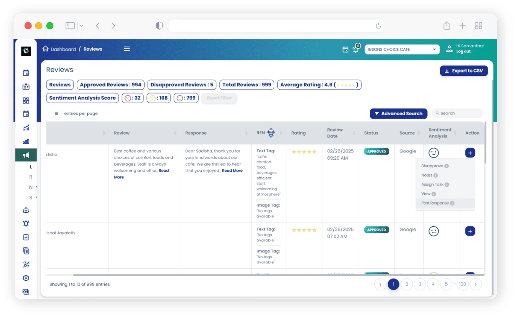This screenshot has height=316, width=514.
Task: Select Disapprove from the action menu
Action: tap(432, 166)
